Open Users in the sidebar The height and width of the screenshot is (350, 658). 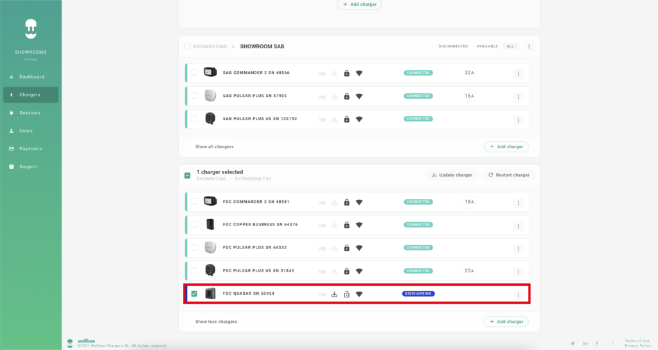coord(31,131)
